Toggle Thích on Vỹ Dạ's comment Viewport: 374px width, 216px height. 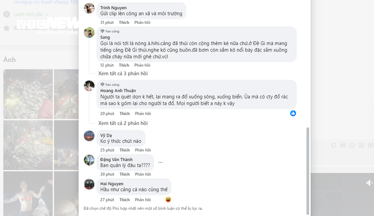tap(124, 150)
